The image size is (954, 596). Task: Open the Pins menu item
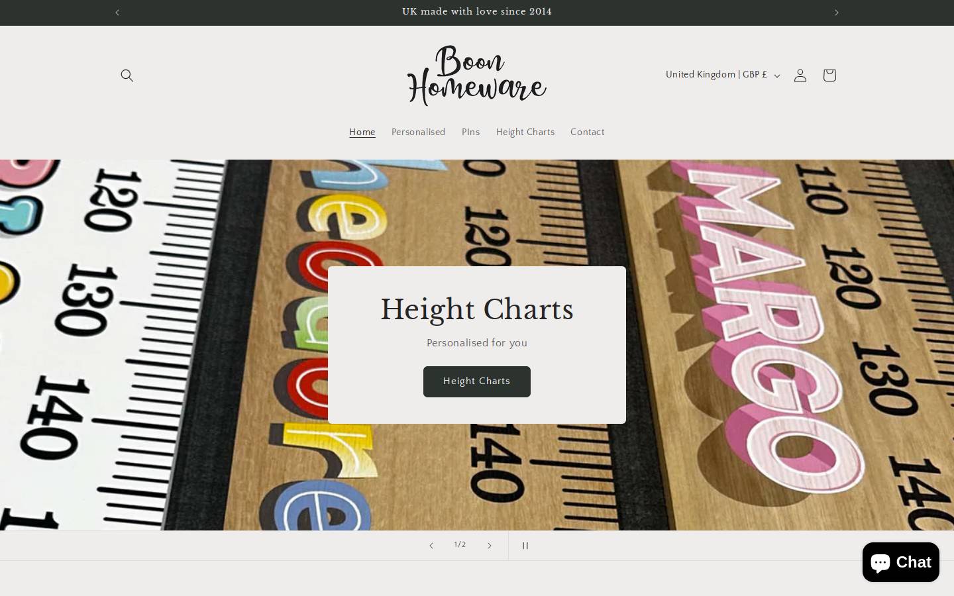coord(471,132)
